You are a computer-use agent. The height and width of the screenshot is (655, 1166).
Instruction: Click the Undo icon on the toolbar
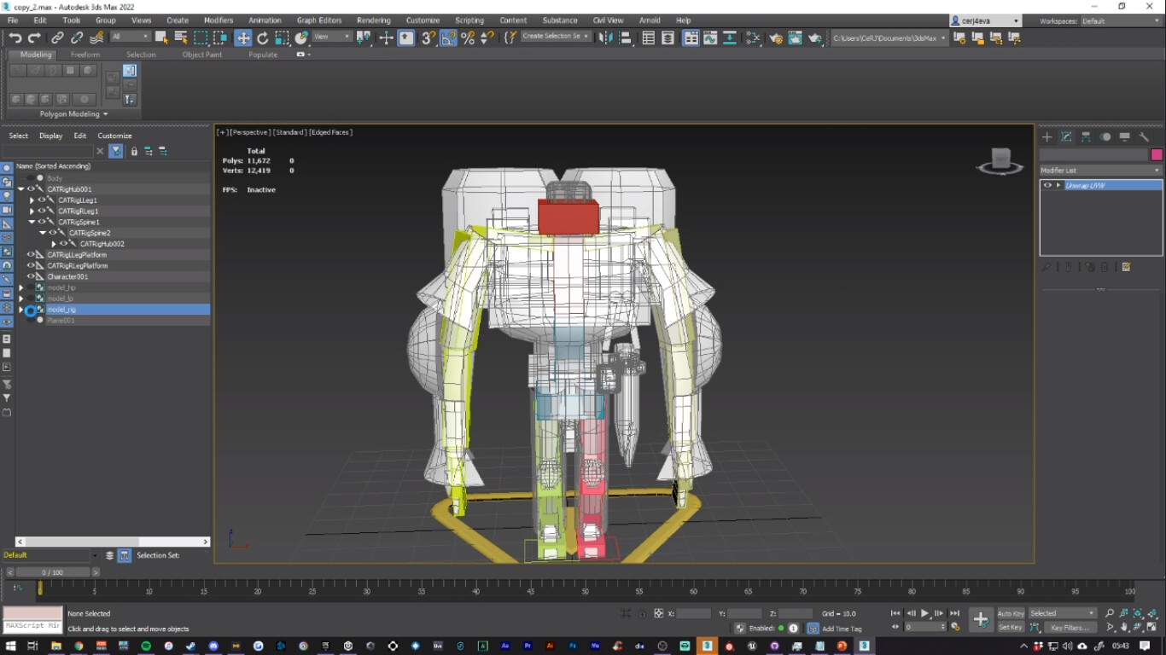pos(15,38)
